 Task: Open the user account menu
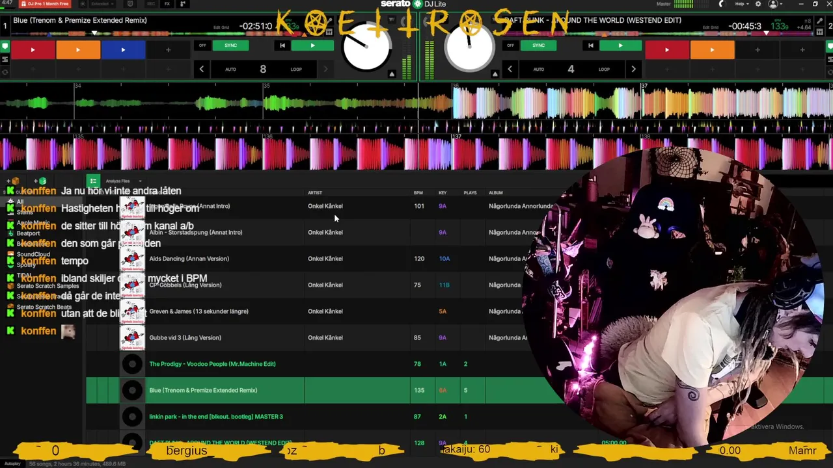775,4
